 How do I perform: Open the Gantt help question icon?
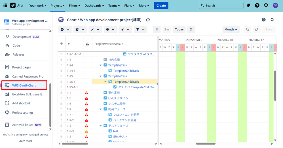tap(263, 20)
